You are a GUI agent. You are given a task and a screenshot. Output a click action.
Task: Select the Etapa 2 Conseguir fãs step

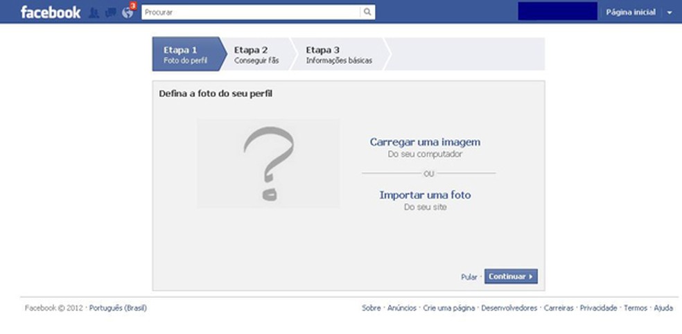click(256, 54)
